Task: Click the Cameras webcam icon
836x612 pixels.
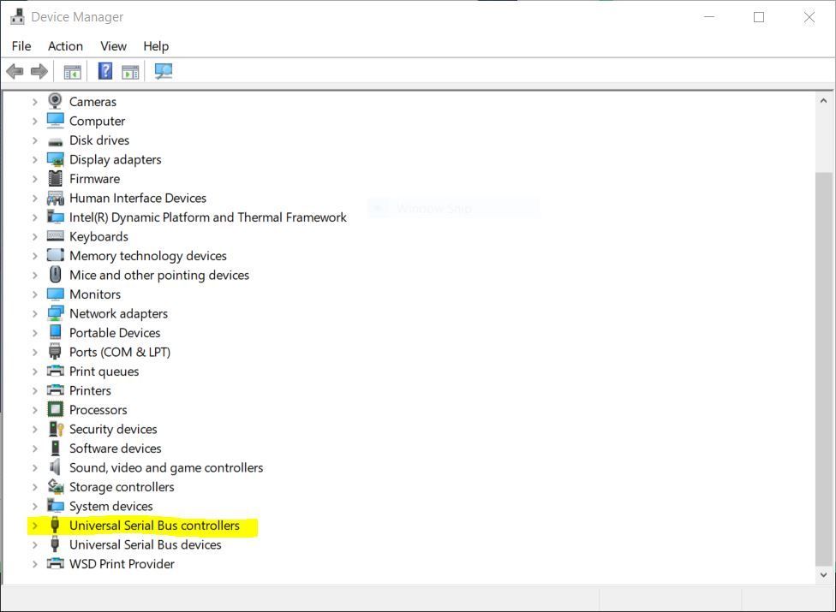Action: click(55, 101)
